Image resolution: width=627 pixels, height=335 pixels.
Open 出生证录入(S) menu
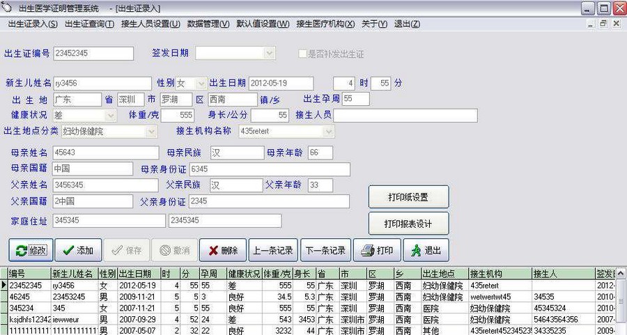[33, 24]
